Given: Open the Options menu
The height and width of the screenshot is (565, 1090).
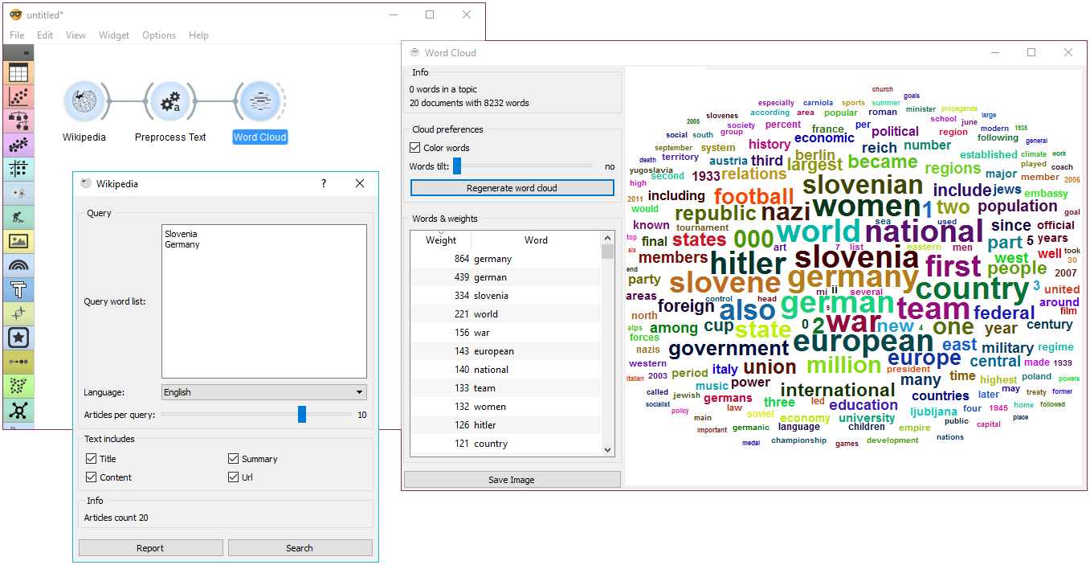Looking at the screenshot, I should 159,35.
